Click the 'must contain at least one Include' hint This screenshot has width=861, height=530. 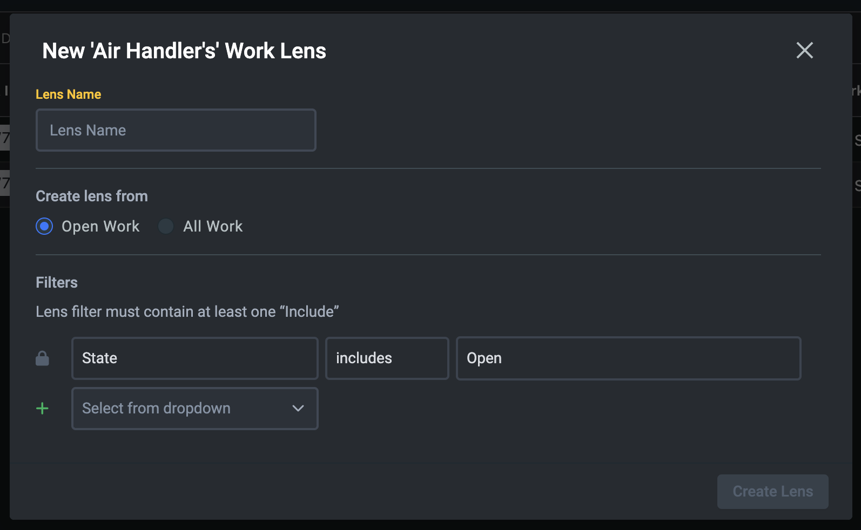point(187,311)
